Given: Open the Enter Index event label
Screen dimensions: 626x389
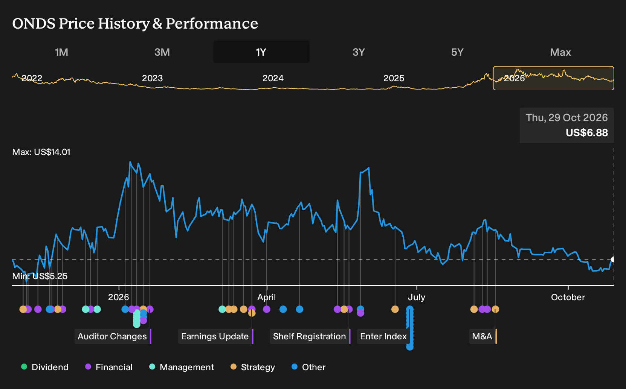Looking at the screenshot, I should tap(383, 336).
